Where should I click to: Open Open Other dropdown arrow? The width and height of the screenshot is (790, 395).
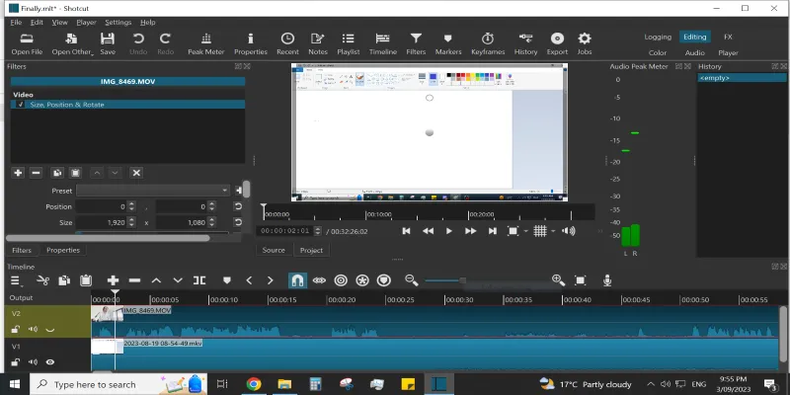tap(92, 53)
